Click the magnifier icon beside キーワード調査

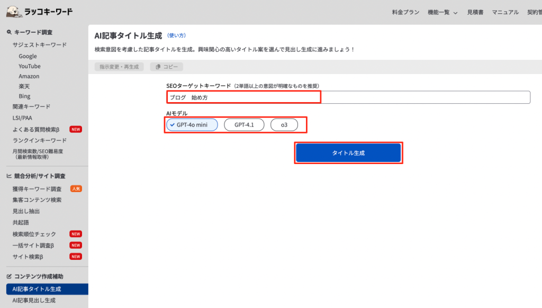tap(9, 32)
